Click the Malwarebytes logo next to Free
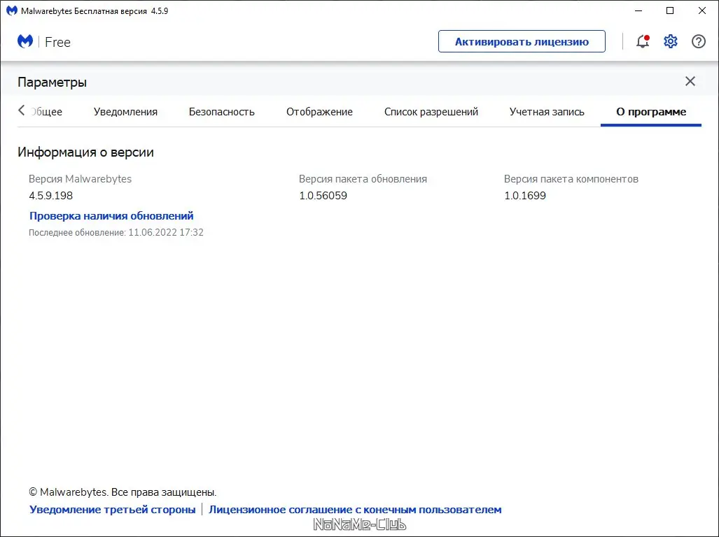The image size is (719, 537). (x=25, y=41)
